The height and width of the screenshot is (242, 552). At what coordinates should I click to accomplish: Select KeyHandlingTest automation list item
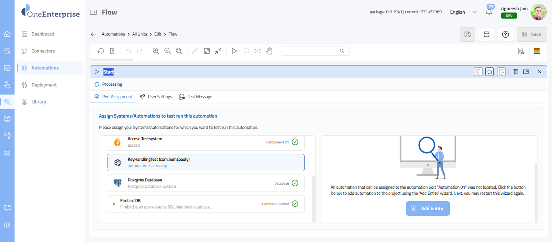(205, 162)
